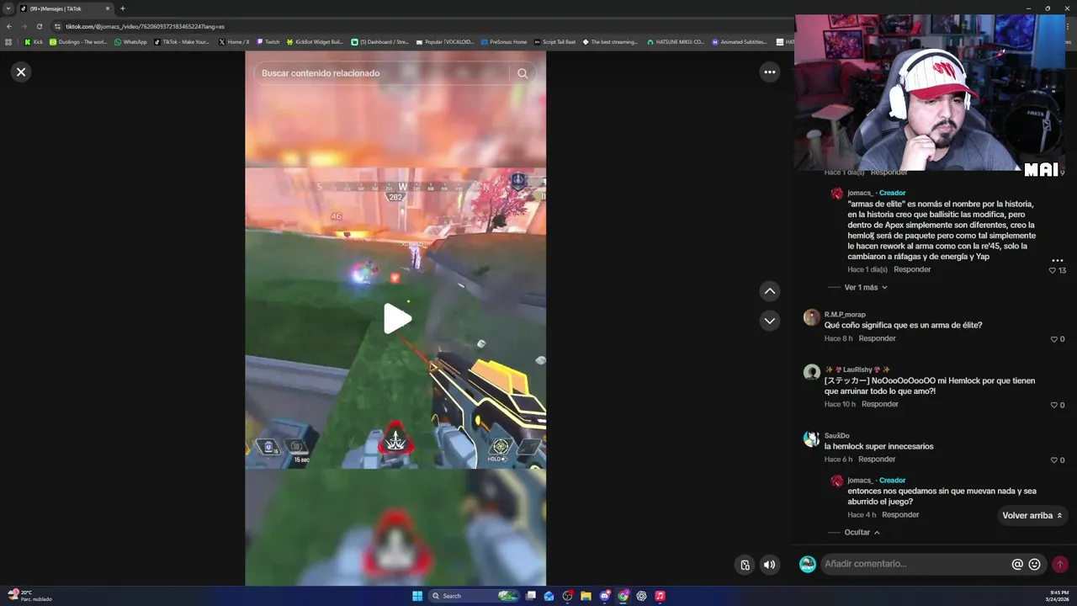1077x606 pixels.
Task: Click the search magnifier icon in video search bar
Action: coord(523,73)
